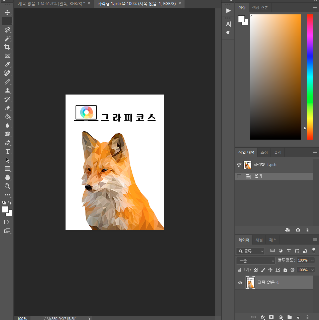Reset default foreground and background colors

tap(4, 203)
